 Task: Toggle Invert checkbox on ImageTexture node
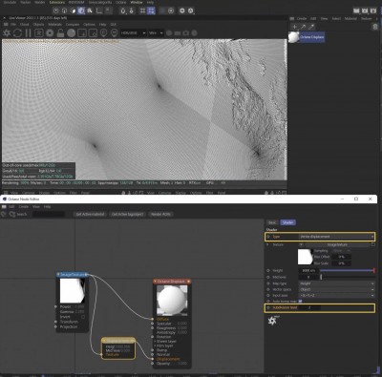(83, 317)
